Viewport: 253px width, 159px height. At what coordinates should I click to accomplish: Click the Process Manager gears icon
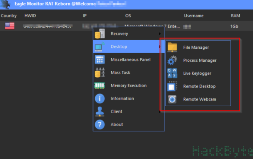[172, 60]
